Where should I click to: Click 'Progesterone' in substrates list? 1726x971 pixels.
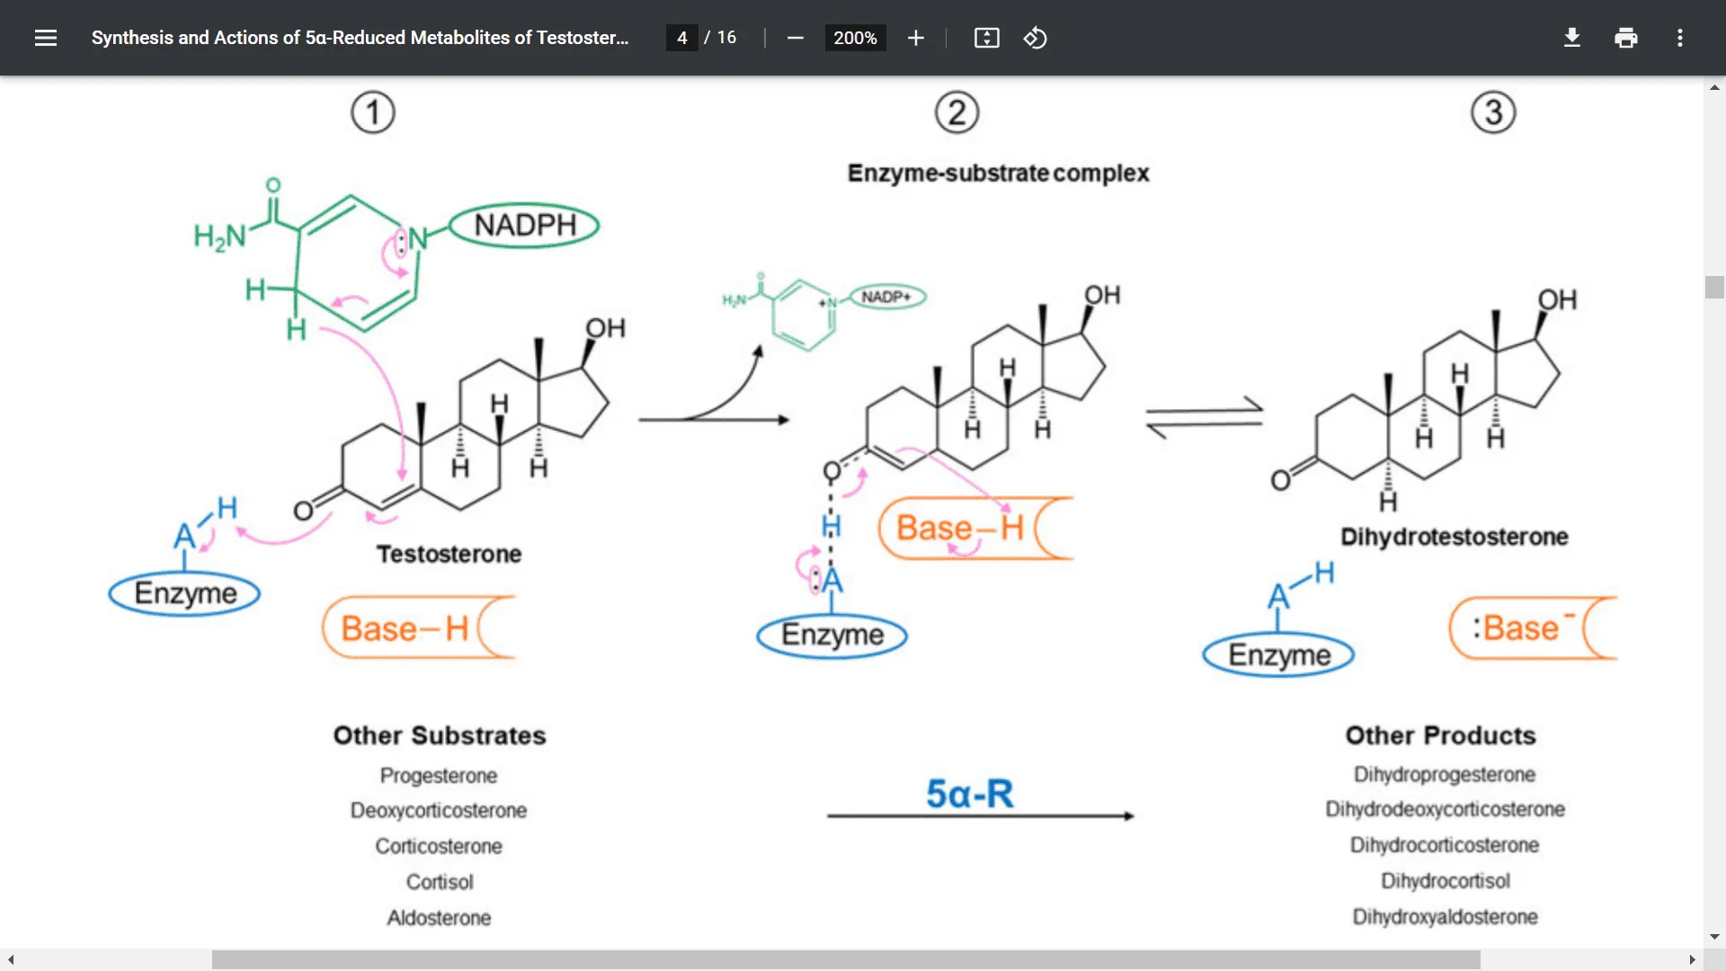point(439,775)
